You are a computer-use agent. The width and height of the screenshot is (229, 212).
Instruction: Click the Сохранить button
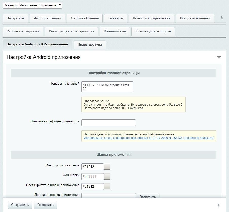(x=20, y=205)
